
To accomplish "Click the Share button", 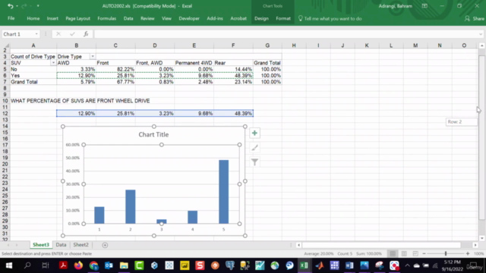I will pyautogui.click(x=475, y=18).
